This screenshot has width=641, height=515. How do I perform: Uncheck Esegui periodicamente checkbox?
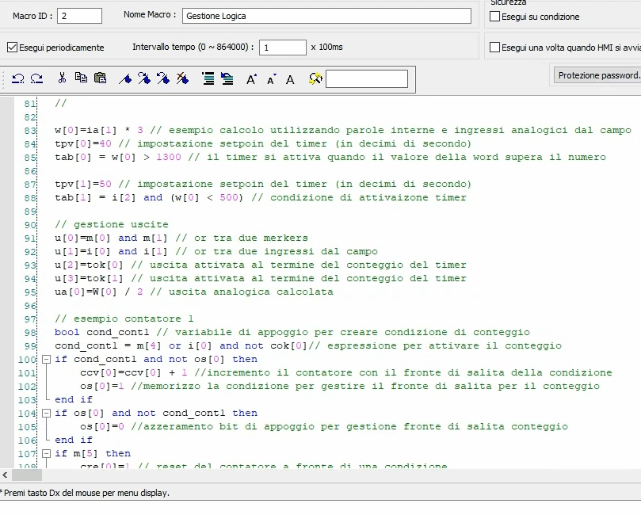tap(12, 48)
